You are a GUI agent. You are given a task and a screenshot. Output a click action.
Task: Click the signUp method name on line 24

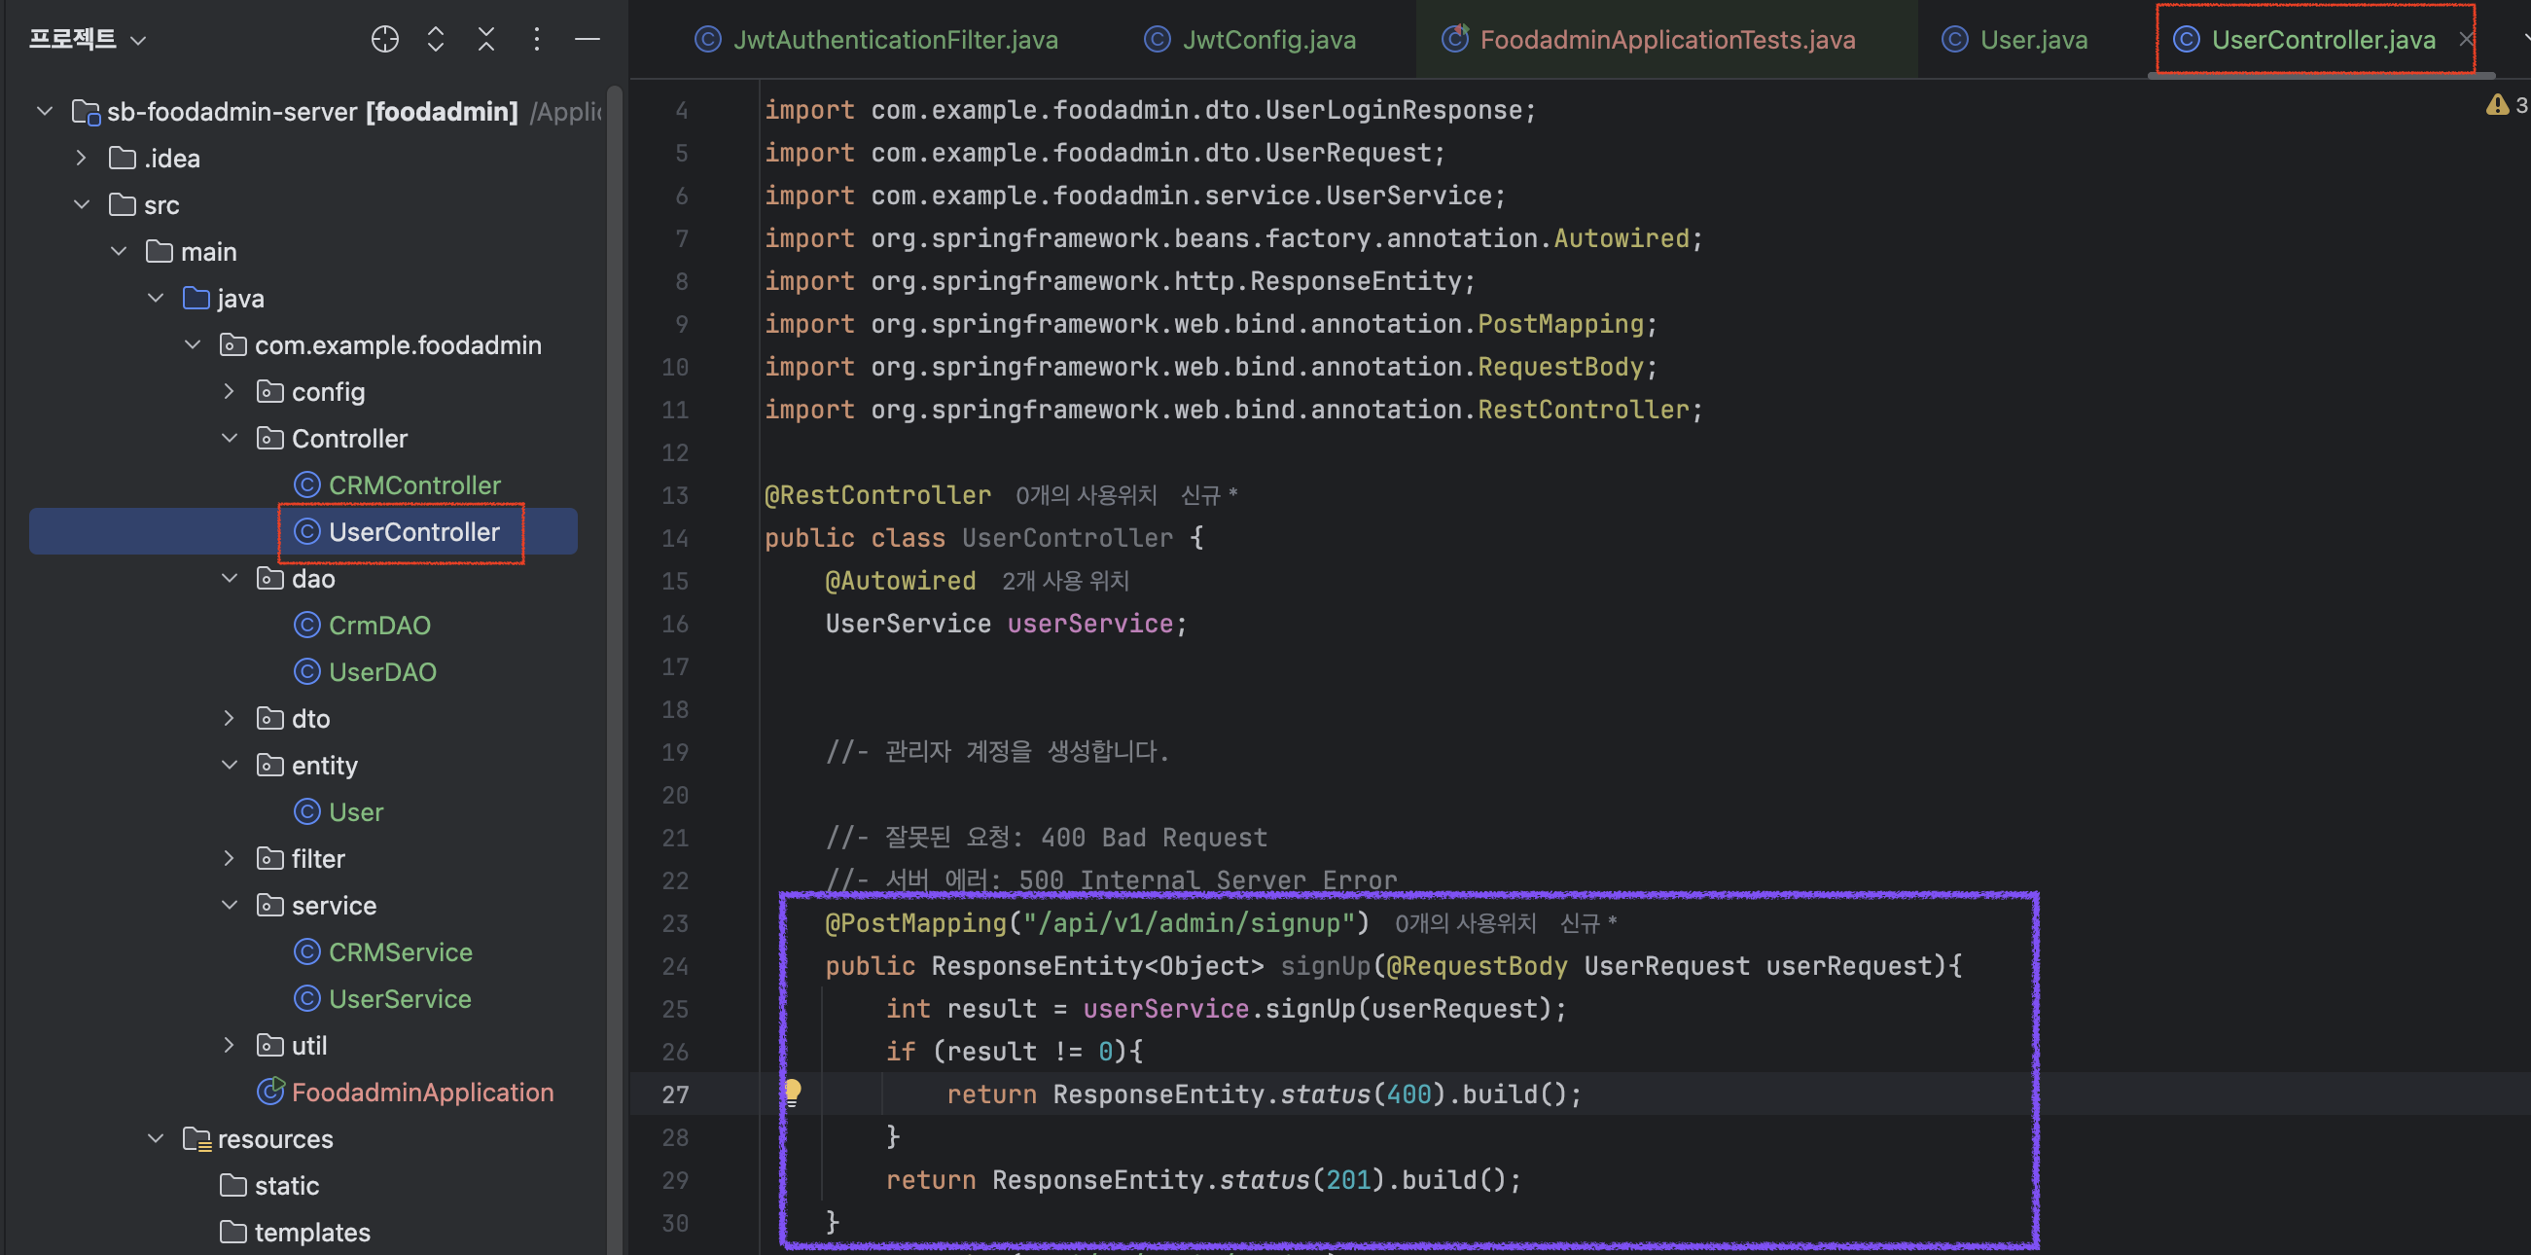pos(1326,965)
